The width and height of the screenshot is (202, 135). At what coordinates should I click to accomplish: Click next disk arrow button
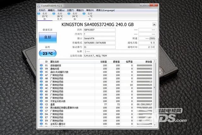tap(154, 24)
